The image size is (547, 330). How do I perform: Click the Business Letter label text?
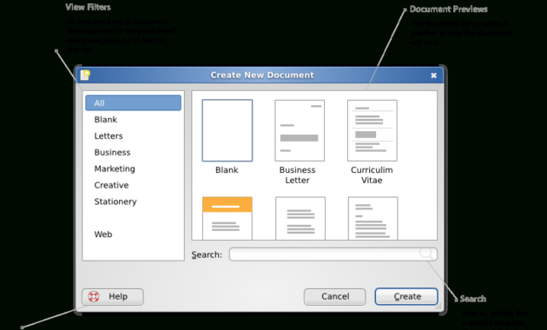point(297,175)
